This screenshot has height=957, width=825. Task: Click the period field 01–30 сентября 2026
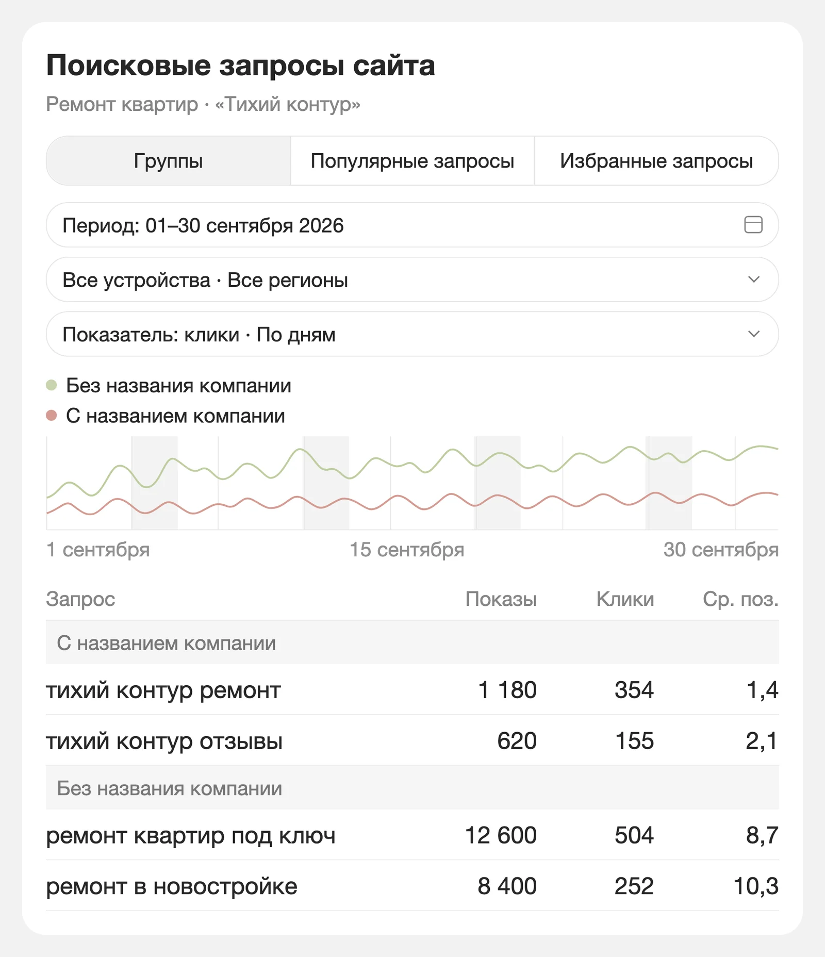point(412,225)
